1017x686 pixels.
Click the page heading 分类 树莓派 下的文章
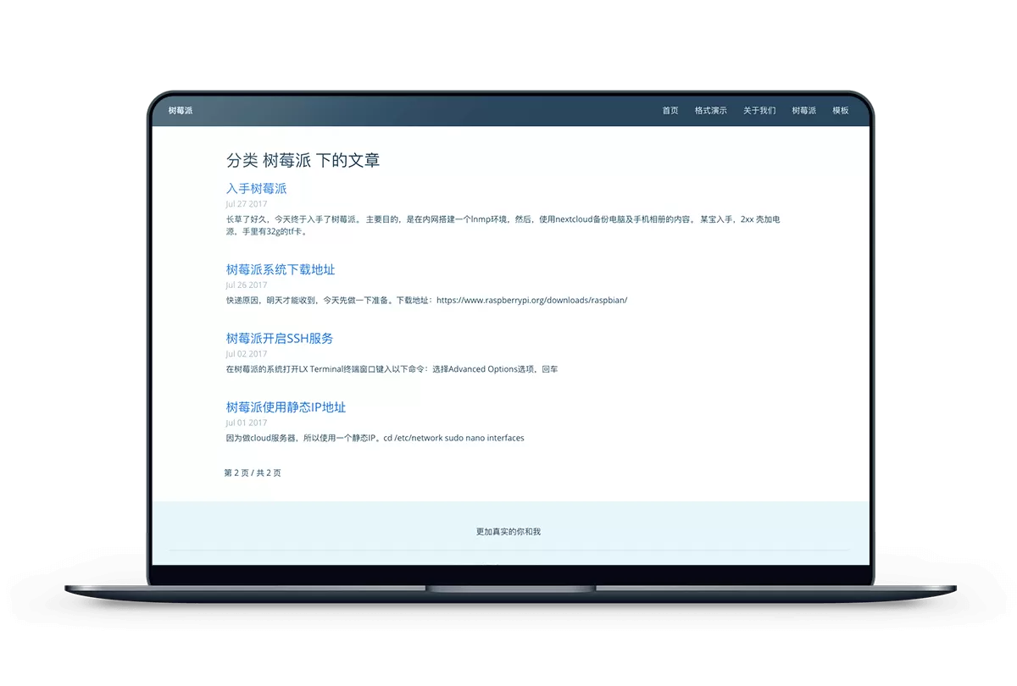303,160
